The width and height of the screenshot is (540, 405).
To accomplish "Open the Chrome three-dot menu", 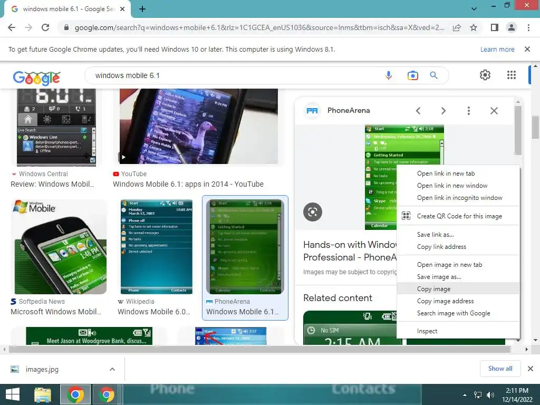I will tap(528, 27).
